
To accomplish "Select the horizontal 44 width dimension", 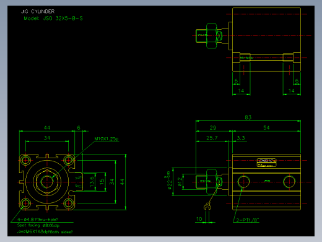I will click(x=47, y=128).
